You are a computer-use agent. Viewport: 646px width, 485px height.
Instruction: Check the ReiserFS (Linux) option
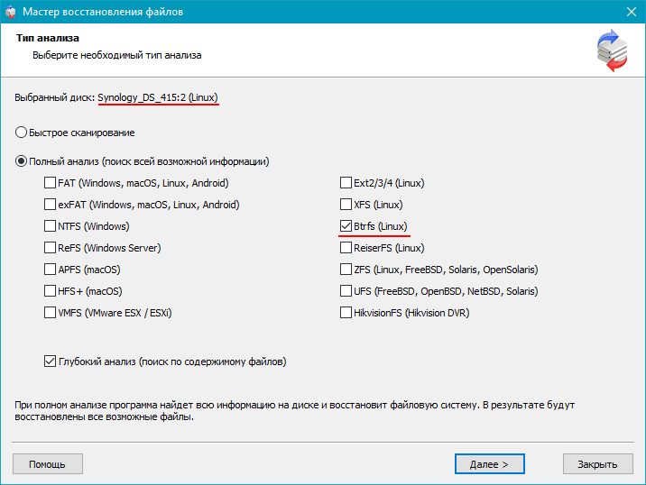tap(346, 248)
